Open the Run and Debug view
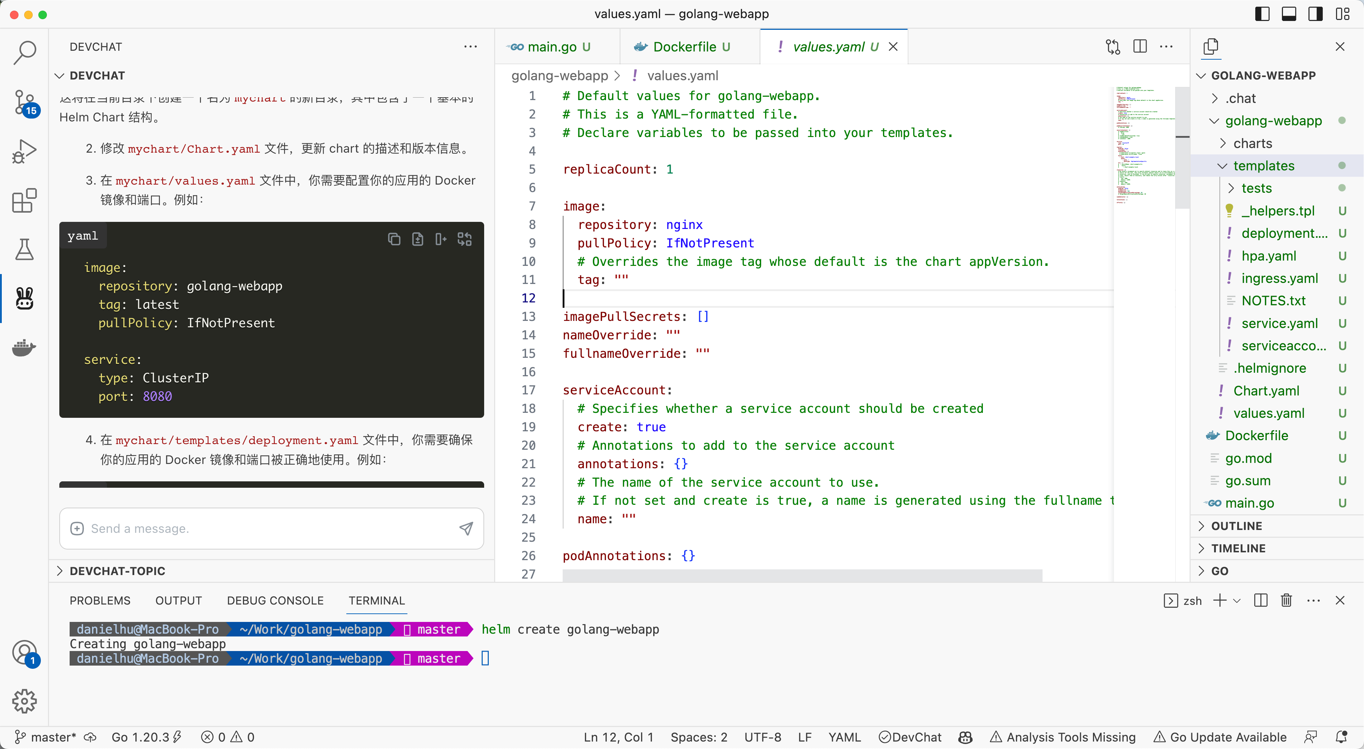Image resolution: width=1364 pixels, height=749 pixels. click(x=25, y=151)
